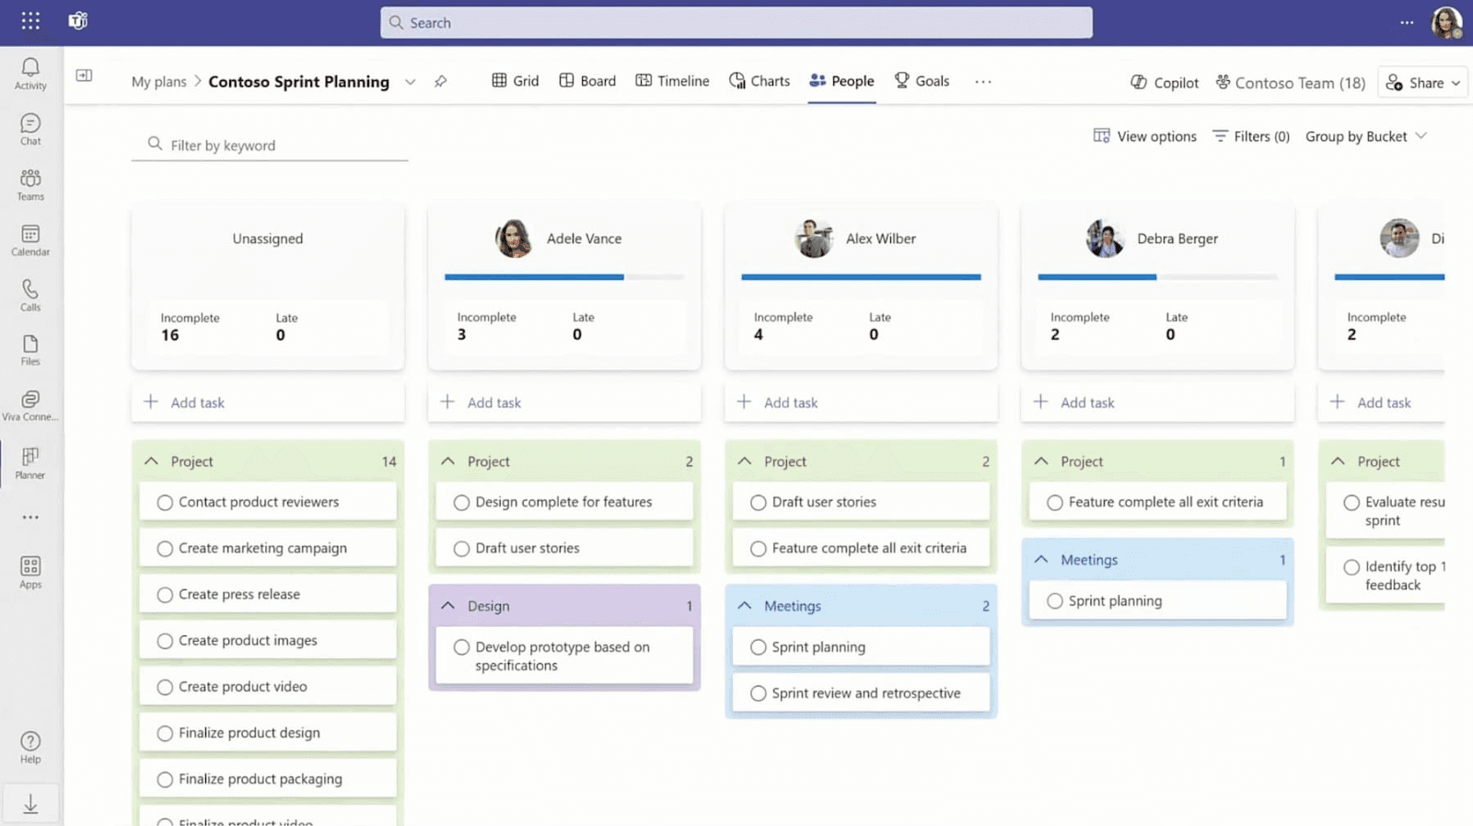Screen dimensions: 1473x826
Task: Switch to the Timeline tab
Action: click(x=672, y=81)
